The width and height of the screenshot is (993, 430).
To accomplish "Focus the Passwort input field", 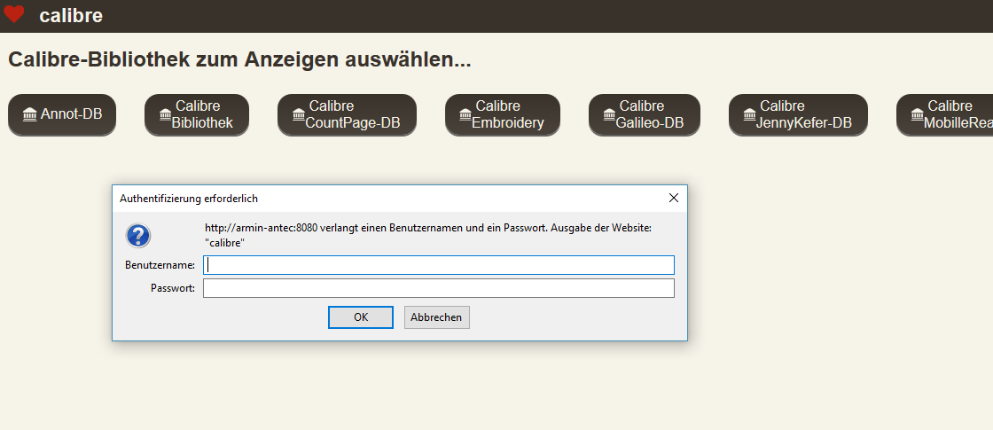I will [438, 288].
